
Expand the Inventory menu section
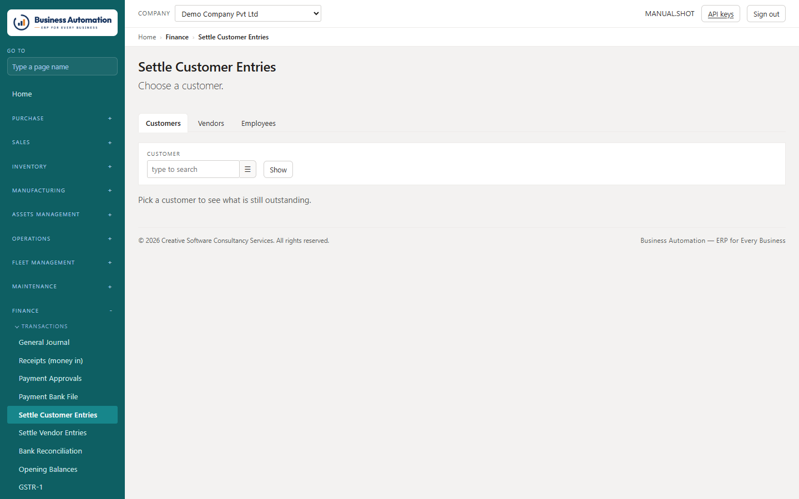pyautogui.click(x=62, y=167)
